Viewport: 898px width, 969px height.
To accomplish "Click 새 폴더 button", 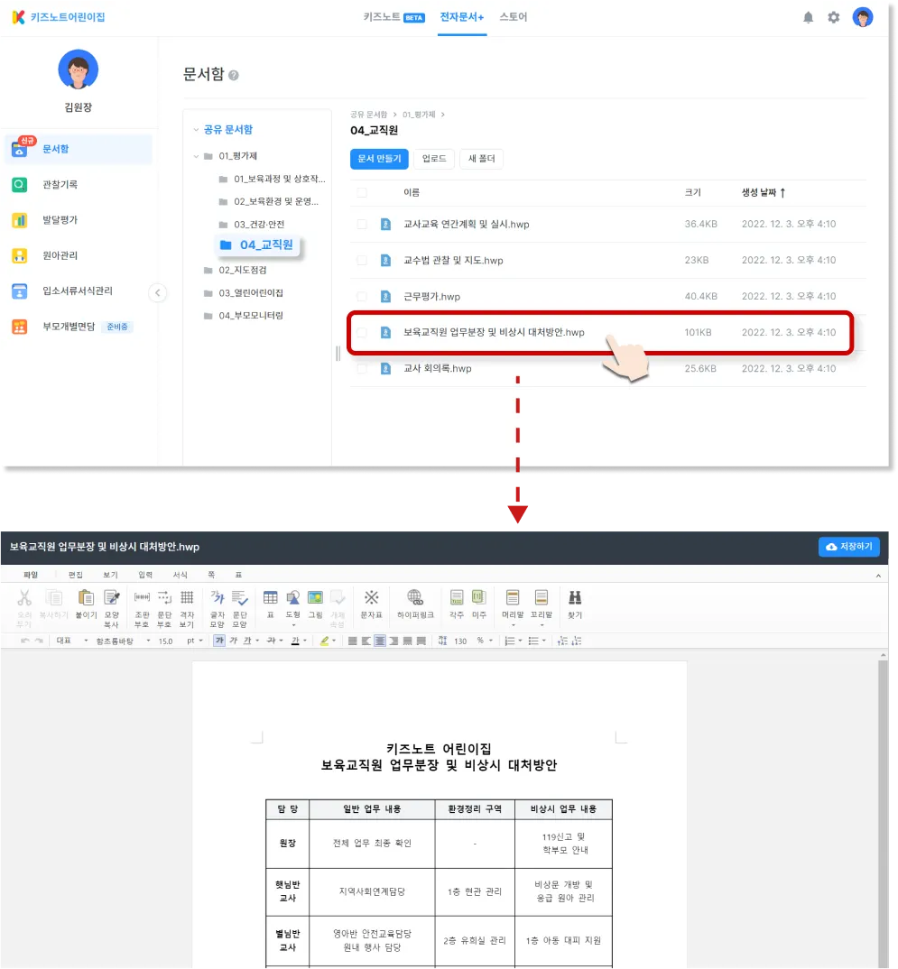I will pyautogui.click(x=481, y=159).
